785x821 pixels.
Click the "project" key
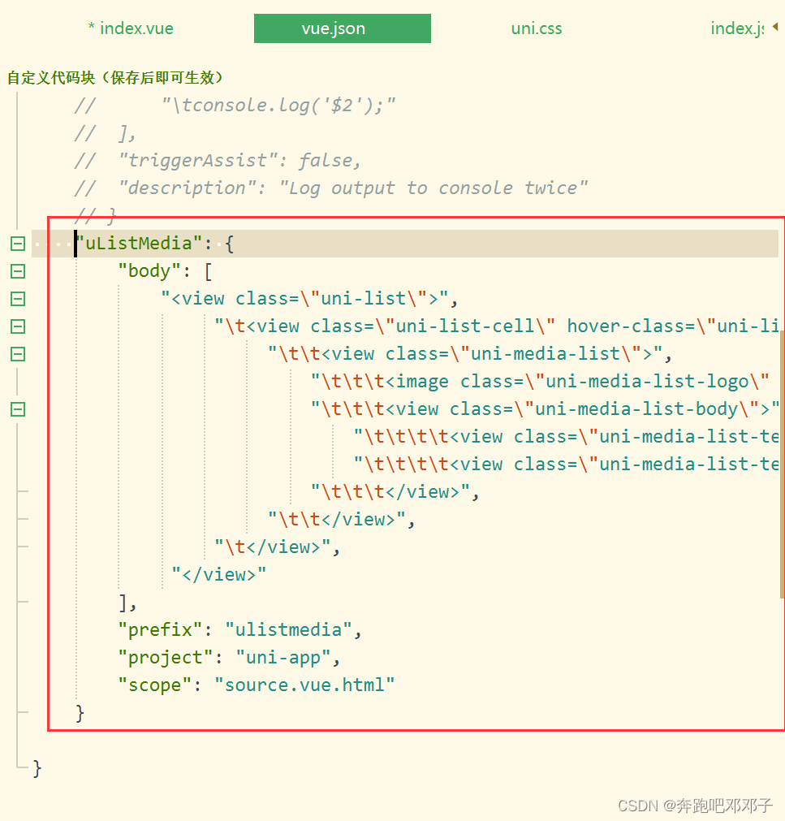[x=166, y=658]
